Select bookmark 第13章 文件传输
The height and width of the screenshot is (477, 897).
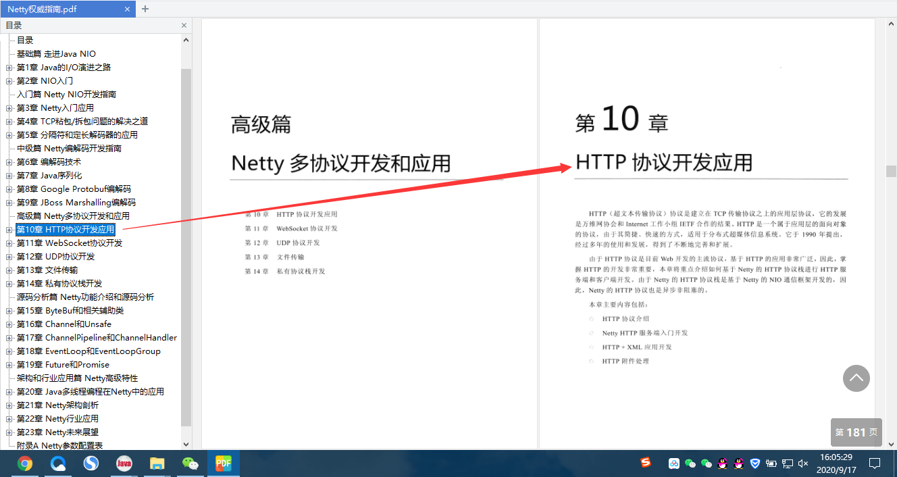(47, 270)
